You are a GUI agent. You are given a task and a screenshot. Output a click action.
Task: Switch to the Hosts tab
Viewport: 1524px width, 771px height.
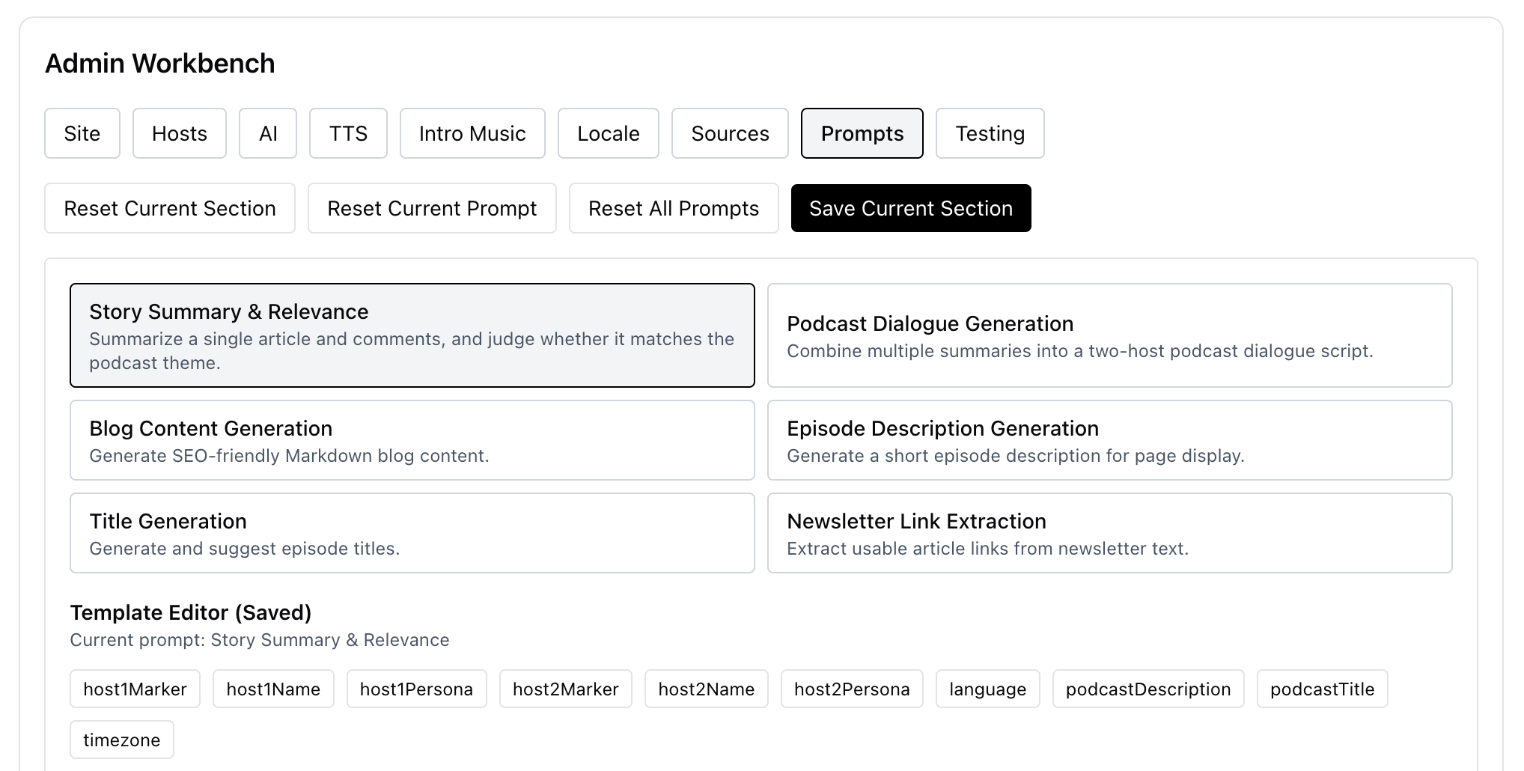click(x=179, y=133)
